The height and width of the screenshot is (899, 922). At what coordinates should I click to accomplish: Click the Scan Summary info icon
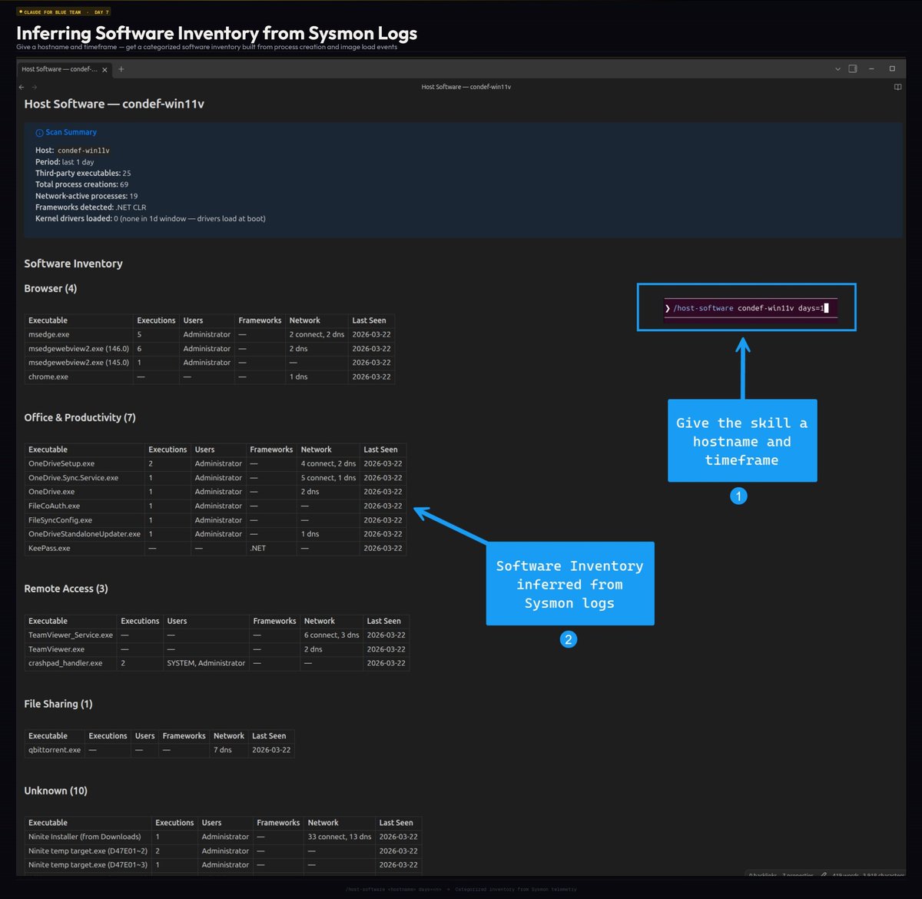pyautogui.click(x=39, y=132)
